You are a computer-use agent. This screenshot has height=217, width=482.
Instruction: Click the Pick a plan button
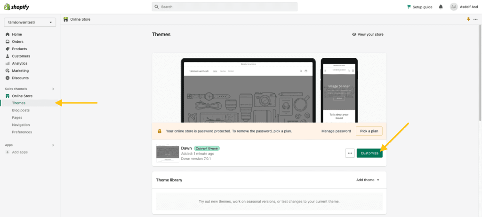pos(369,131)
